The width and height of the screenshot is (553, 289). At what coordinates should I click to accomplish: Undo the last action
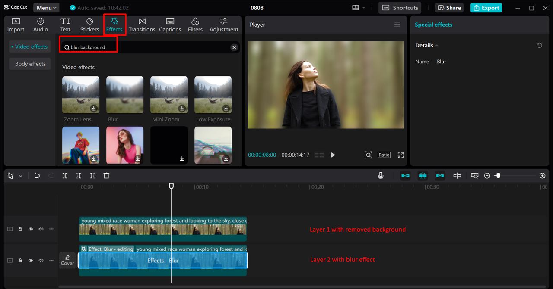[x=37, y=176]
